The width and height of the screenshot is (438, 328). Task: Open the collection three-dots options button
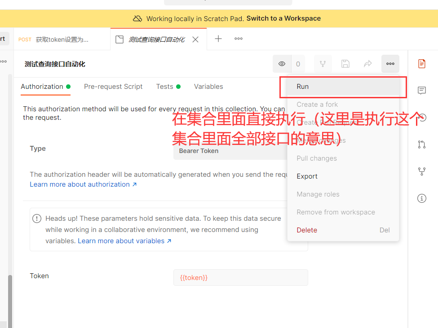(390, 64)
